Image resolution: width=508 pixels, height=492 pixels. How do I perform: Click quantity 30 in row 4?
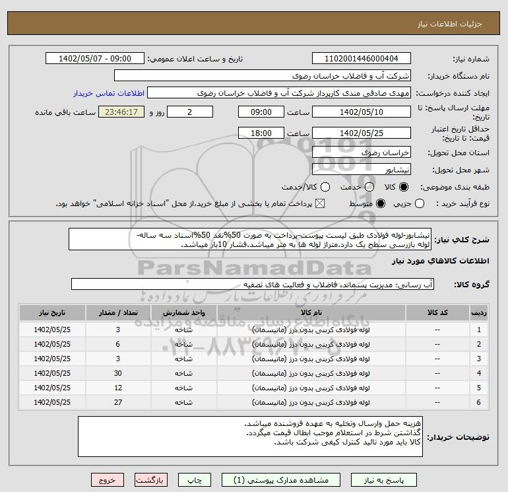(118, 373)
